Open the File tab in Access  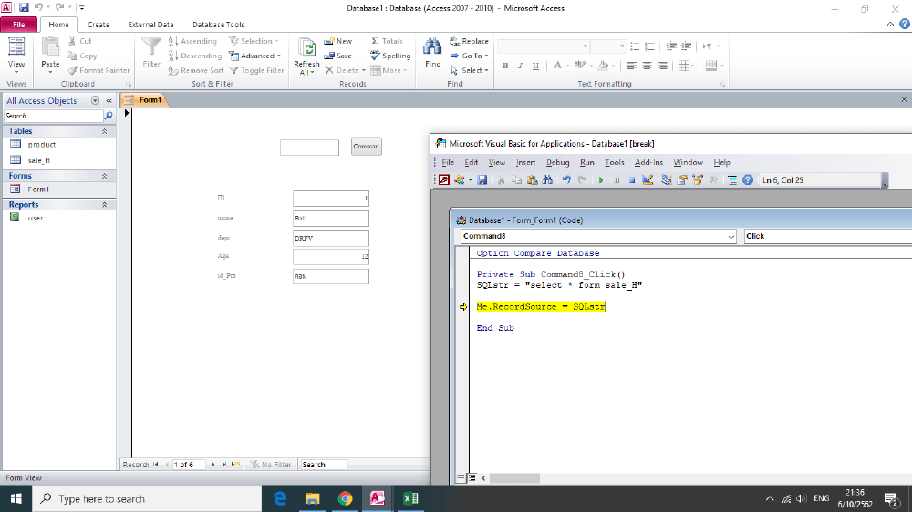19,25
